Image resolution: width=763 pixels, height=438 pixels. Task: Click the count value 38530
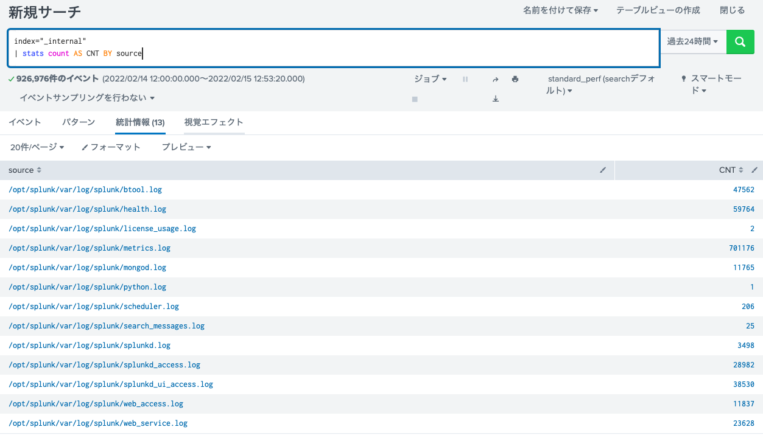click(744, 384)
